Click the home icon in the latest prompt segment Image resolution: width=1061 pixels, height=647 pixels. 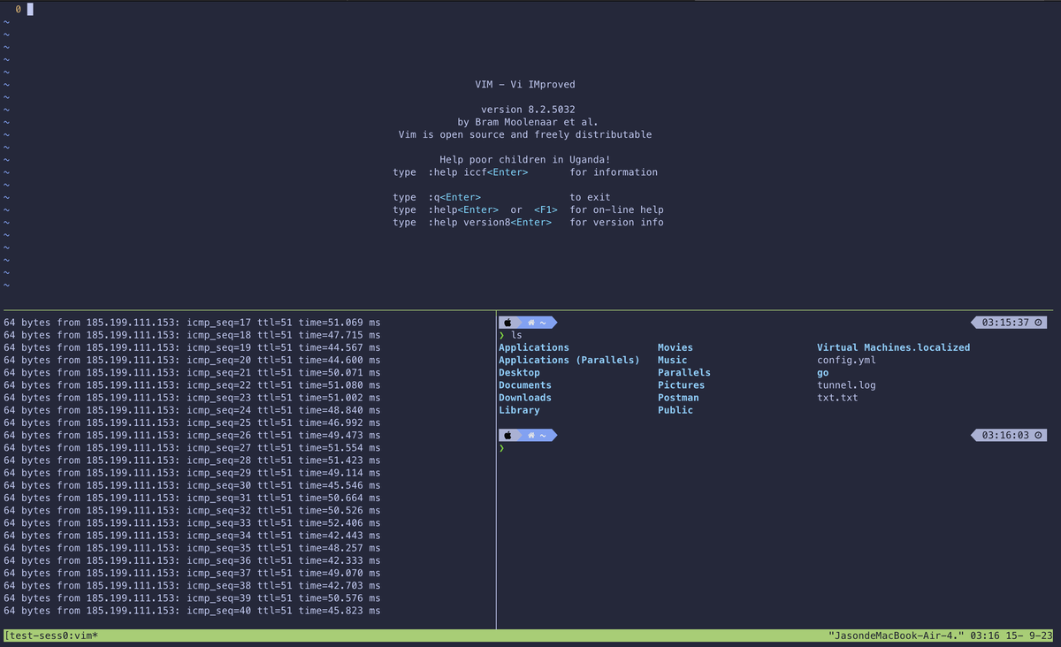(x=531, y=435)
